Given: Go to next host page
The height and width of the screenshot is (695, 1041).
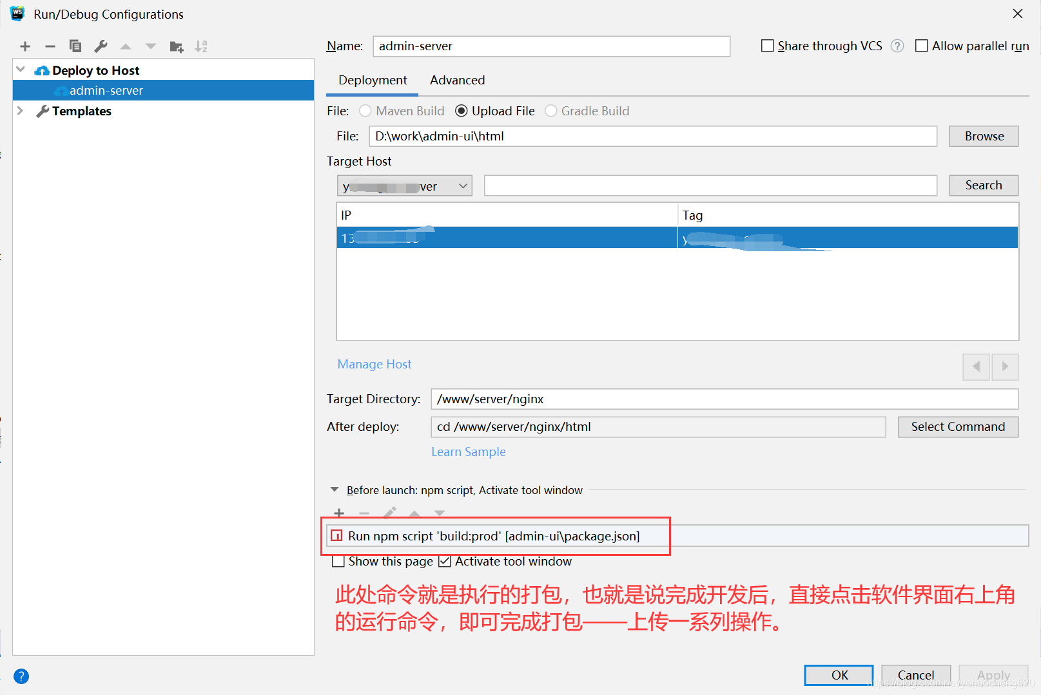Looking at the screenshot, I should click(x=1005, y=367).
